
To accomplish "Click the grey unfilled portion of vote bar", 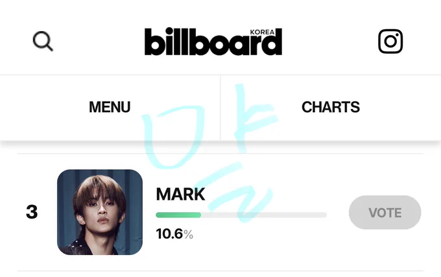I will 264,215.
